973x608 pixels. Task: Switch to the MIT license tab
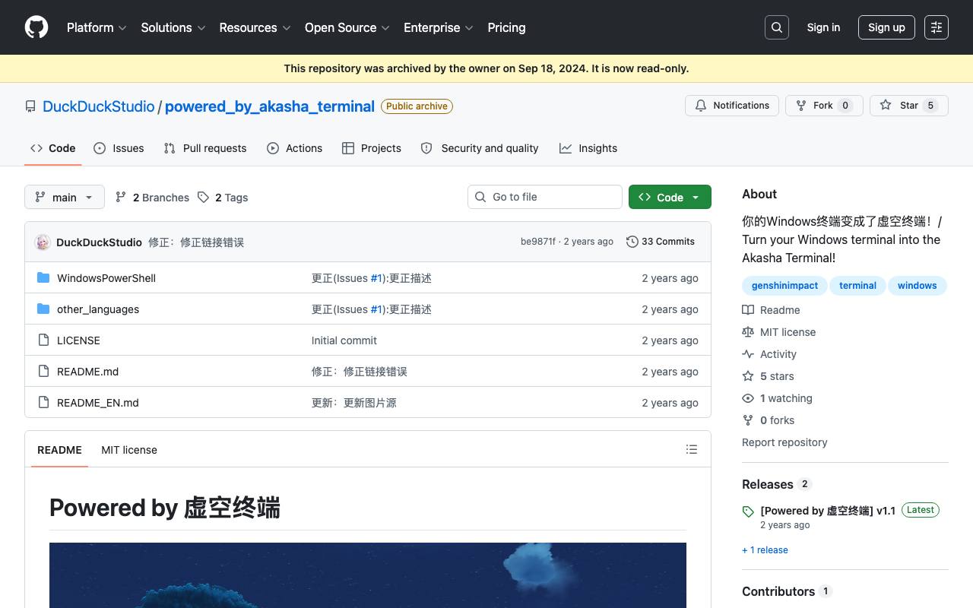129,450
